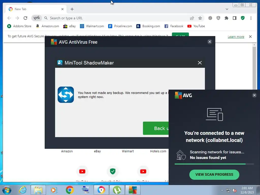This screenshot has width=260, height=195.
Task: Open File Explorer from the taskbar
Action: (x=38, y=190)
